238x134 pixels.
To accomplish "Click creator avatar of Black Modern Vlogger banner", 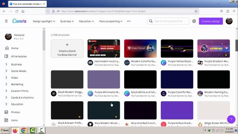I will pyautogui.click(x=54, y=93).
